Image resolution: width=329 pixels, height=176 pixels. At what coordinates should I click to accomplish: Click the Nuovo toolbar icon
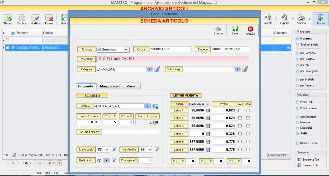click(x=8, y=19)
